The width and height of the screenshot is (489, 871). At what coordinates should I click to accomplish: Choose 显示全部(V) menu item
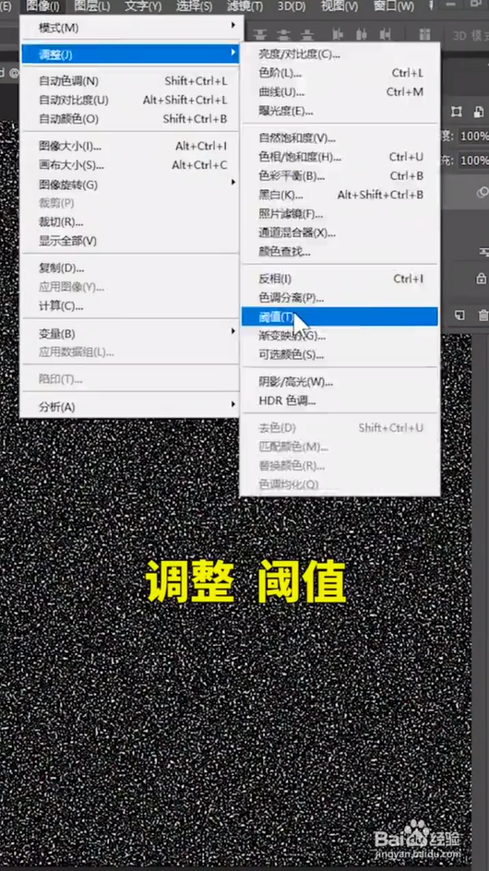pos(129,241)
